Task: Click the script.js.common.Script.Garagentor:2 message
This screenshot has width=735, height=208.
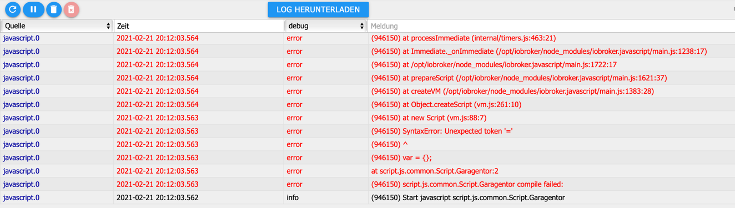Action: [435, 171]
